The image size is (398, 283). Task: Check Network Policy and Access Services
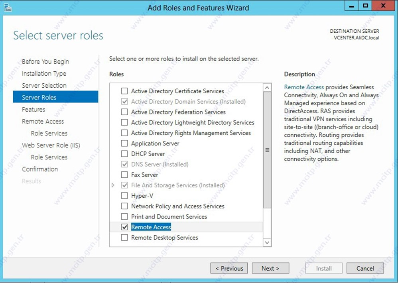tap(124, 206)
